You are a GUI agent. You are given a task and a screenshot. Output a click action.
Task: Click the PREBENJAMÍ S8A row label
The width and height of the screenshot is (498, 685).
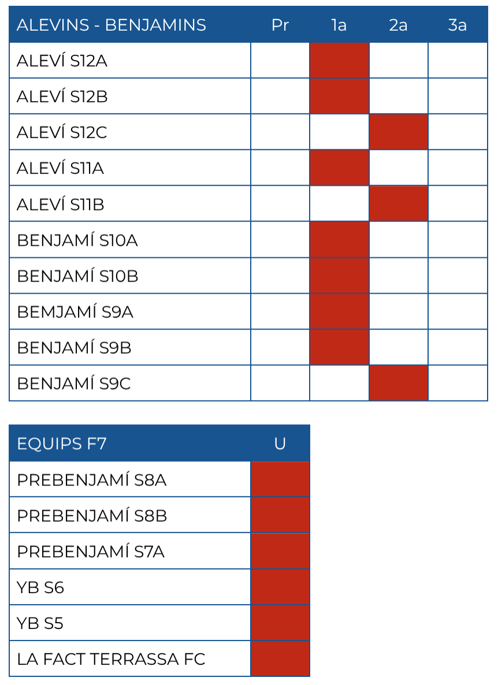[92, 480]
